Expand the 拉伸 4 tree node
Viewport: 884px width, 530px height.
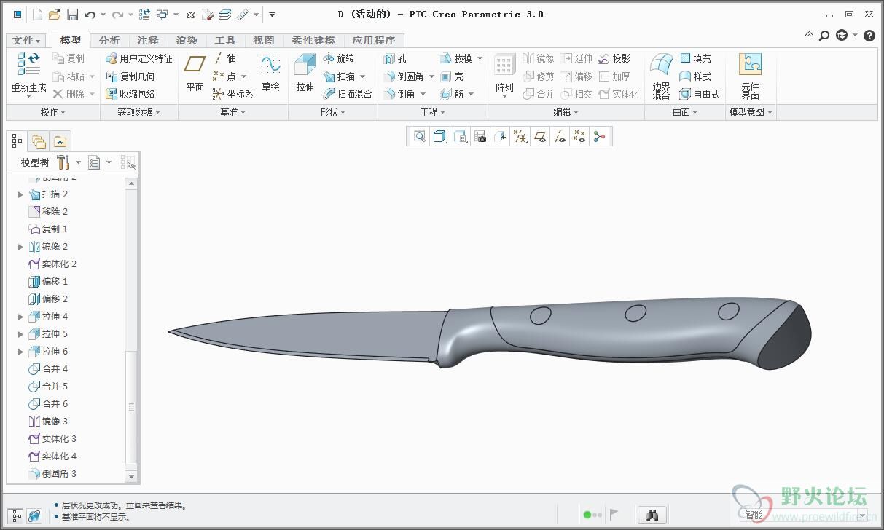pyautogui.click(x=20, y=317)
